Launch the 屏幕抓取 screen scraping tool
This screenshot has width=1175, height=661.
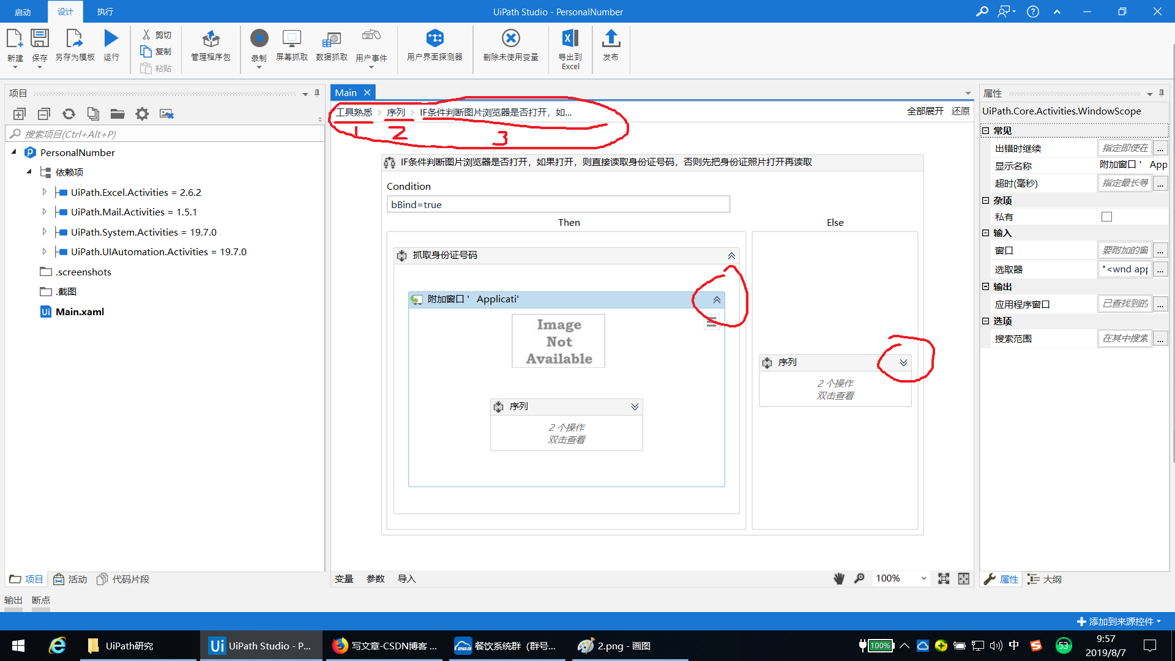(292, 46)
